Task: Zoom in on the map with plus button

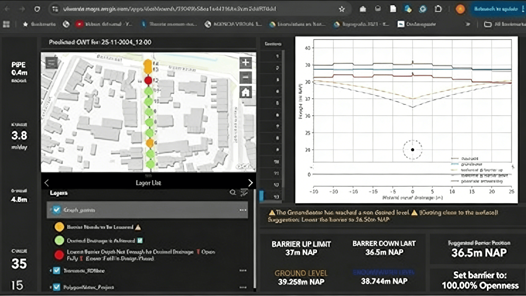Action: pos(245,63)
